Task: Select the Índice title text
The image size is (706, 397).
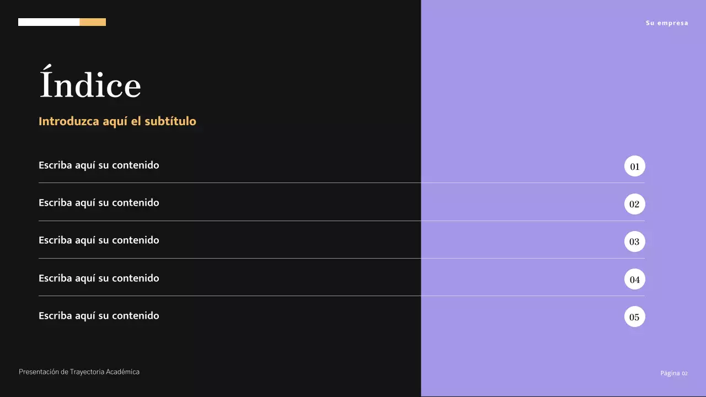Action: point(90,85)
